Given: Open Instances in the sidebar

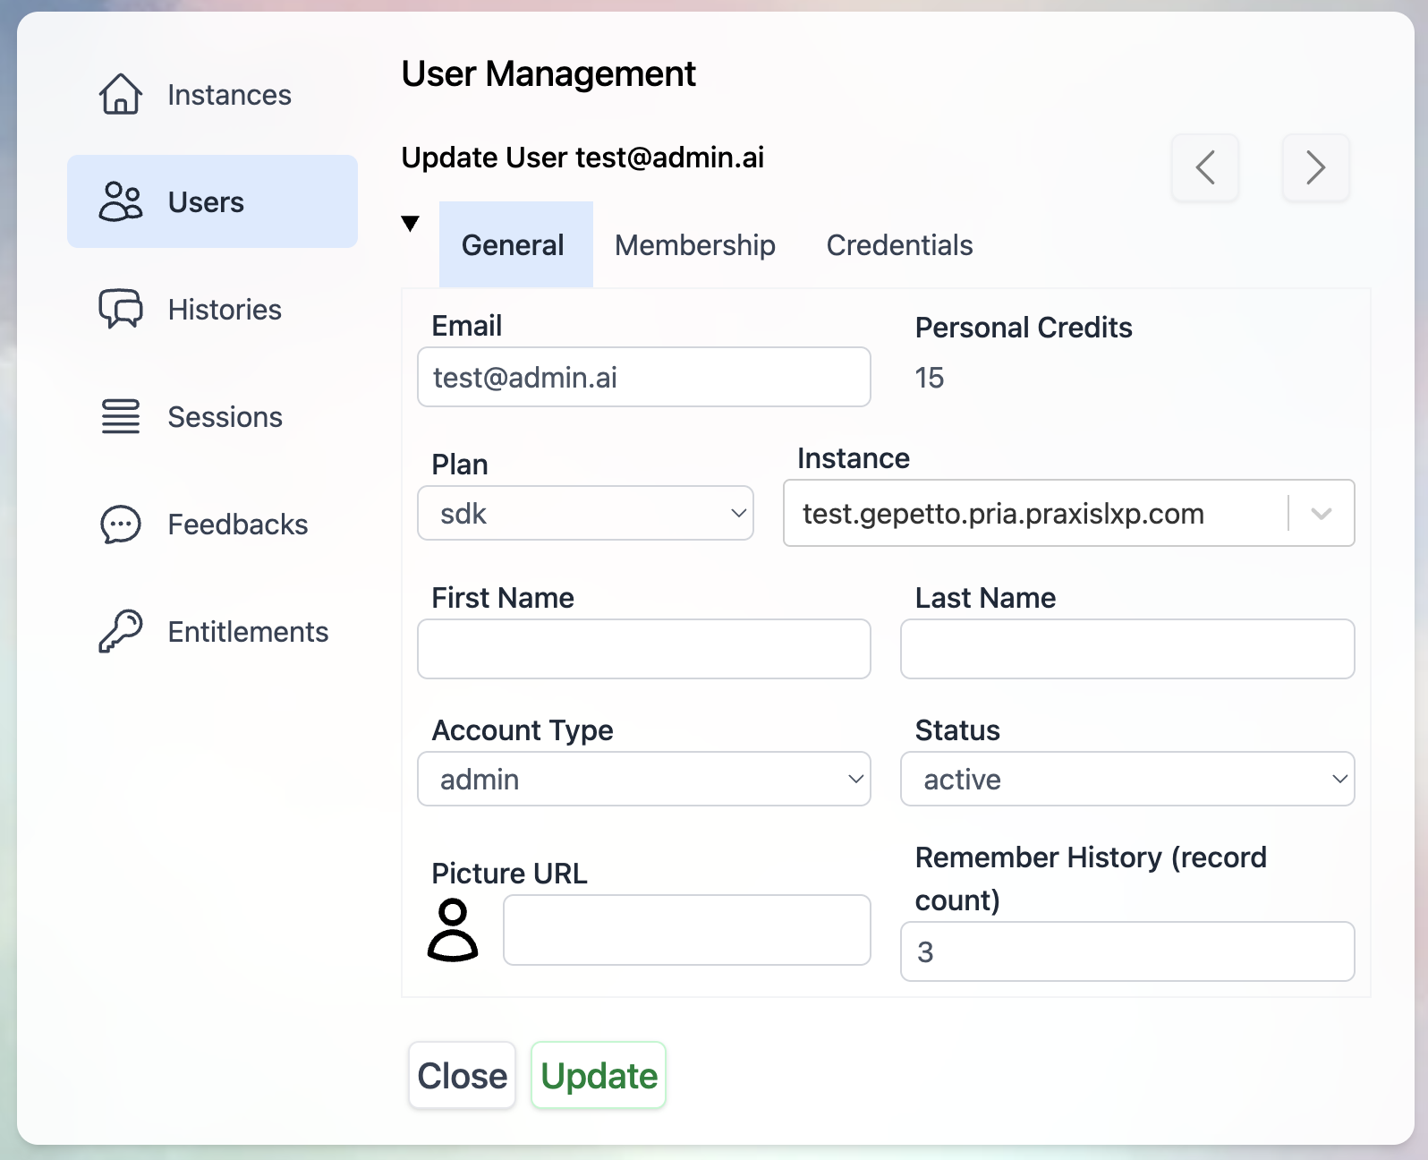Looking at the screenshot, I should (212, 94).
